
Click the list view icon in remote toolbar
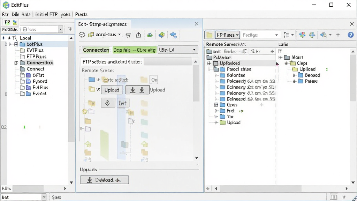pyautogui.click(x=287, y=35)
